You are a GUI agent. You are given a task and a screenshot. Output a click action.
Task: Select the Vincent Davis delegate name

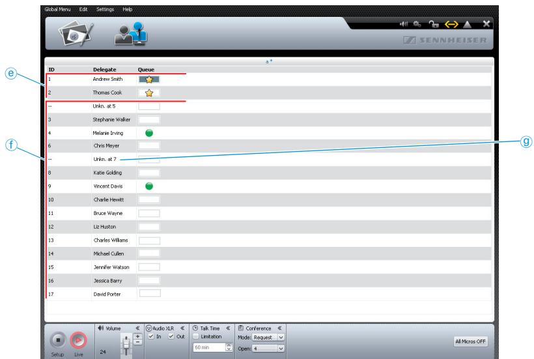[108, 186]
